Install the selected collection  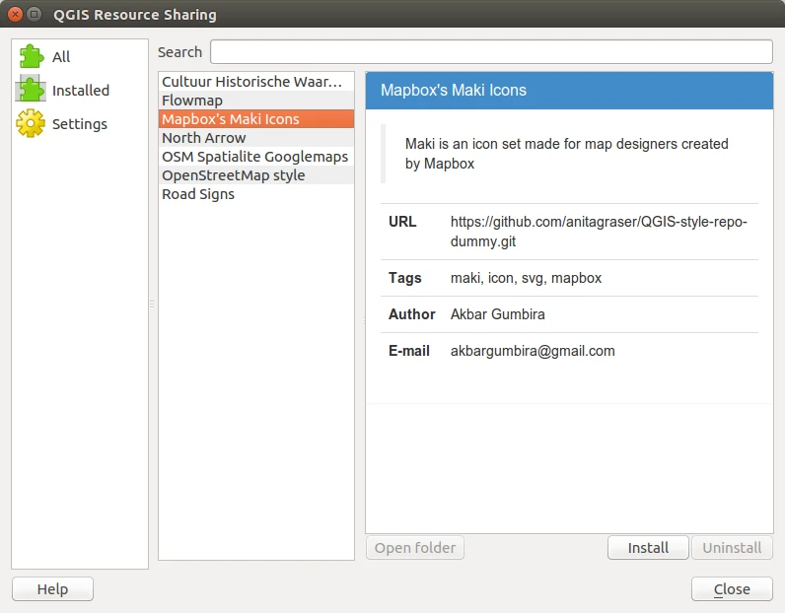[x=648, y=547]
